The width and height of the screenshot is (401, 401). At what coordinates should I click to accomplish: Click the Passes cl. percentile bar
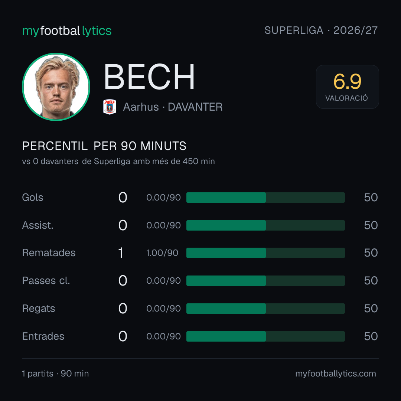click(265, 281)
